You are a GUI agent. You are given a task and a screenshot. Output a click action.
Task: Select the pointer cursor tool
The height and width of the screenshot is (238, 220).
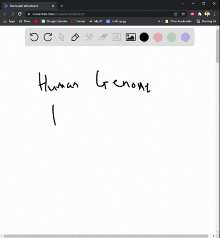point(61,37)
